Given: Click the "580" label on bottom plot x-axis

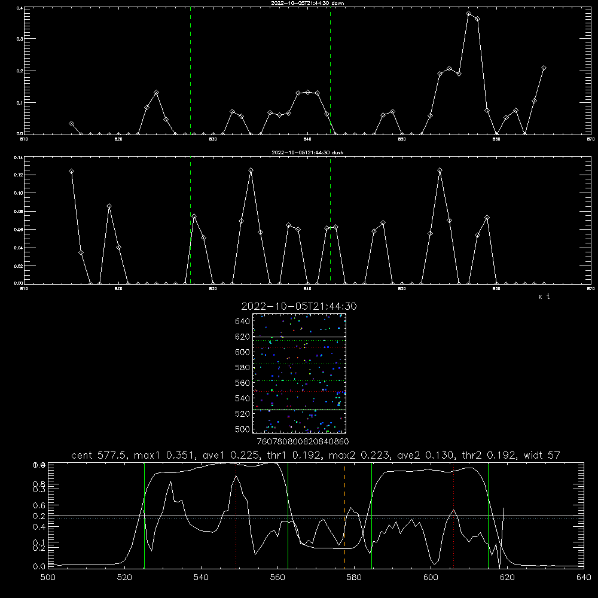Looking at the screenshot, I should coord(354,578).
